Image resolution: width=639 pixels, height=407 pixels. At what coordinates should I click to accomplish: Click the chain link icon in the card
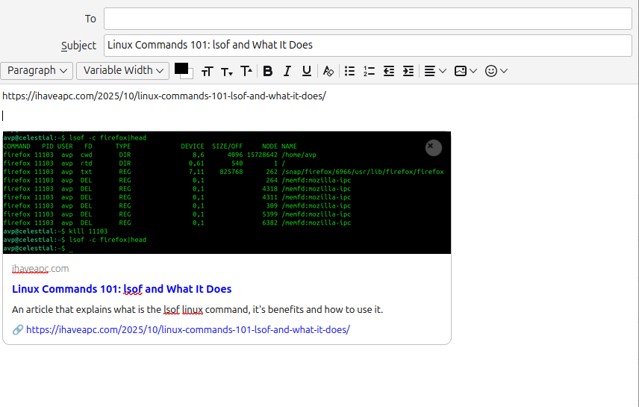[17, 329]
